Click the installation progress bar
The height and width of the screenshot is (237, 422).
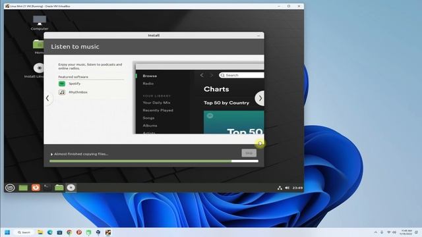click(x=154, y=161)
